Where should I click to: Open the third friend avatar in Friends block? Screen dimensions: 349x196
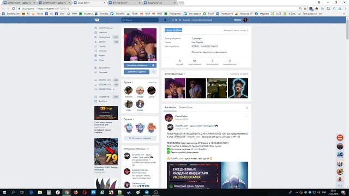pos(152,90)
